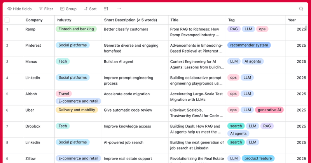Viewport: 311px width, 163px height.
Task: Click the AI agents tag in Manus row
Action: [x=253, y=61]
